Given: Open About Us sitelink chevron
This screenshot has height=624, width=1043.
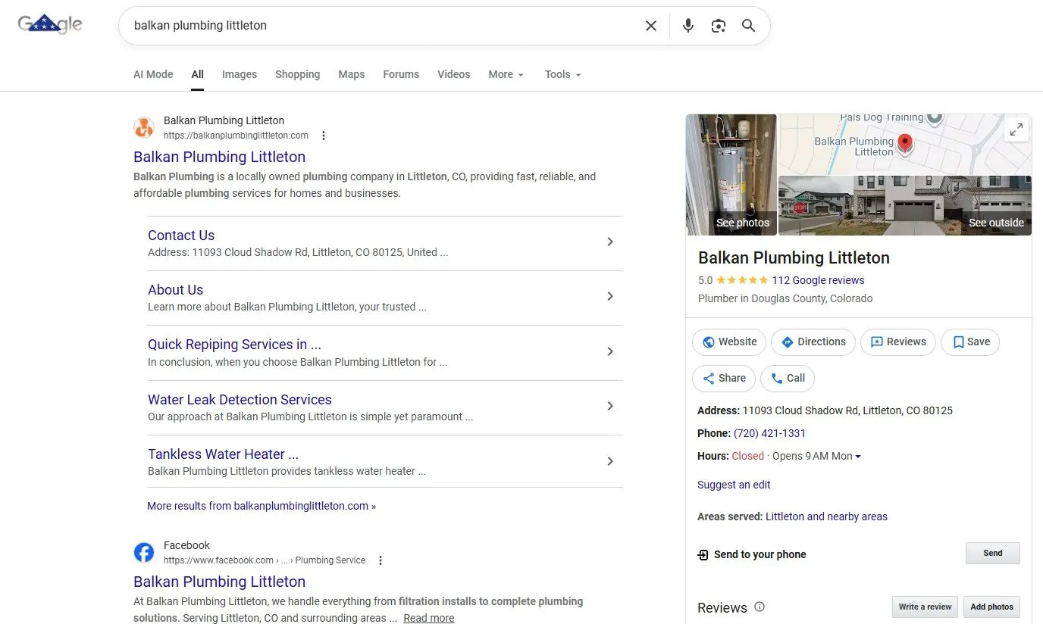Looking at the screenshot, I should pos(610,296).
